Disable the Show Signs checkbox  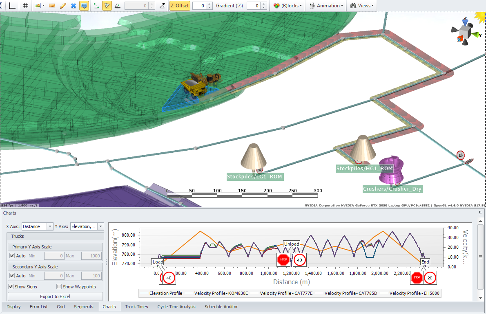[11, 287]
